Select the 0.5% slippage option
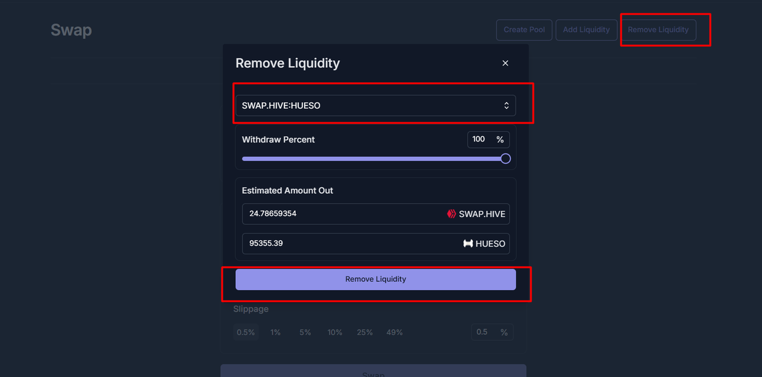Screen dimensions: 762x377 pyautogui.click(x=246, y=332)
